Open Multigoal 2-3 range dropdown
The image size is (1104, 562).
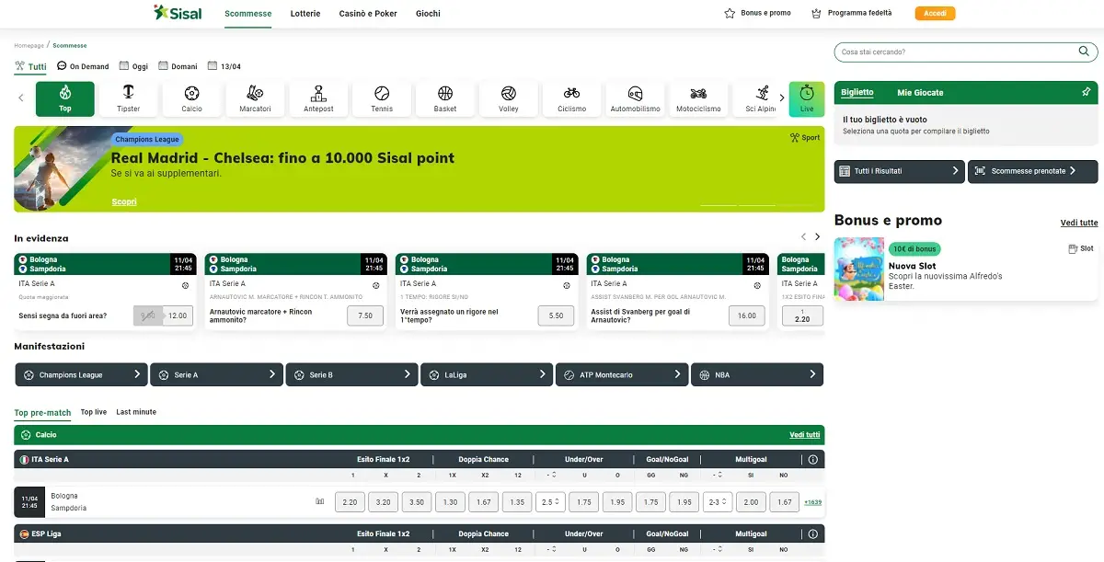tap(717, 502)
